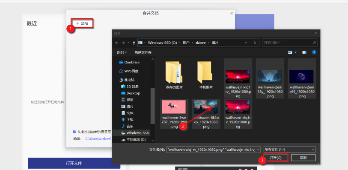
Task: Click navigation pane scrollbar down arrow
Action: pos(152,140)
